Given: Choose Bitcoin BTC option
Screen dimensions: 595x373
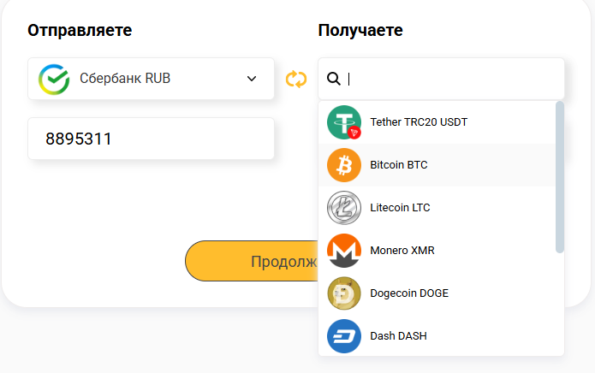Looking at the screenshot, I should click(399, 165).
